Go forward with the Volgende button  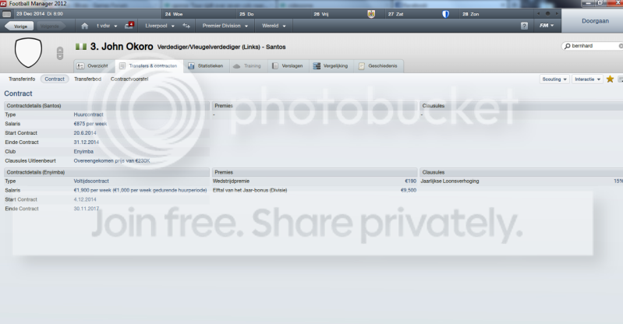(x=50, y=26)
